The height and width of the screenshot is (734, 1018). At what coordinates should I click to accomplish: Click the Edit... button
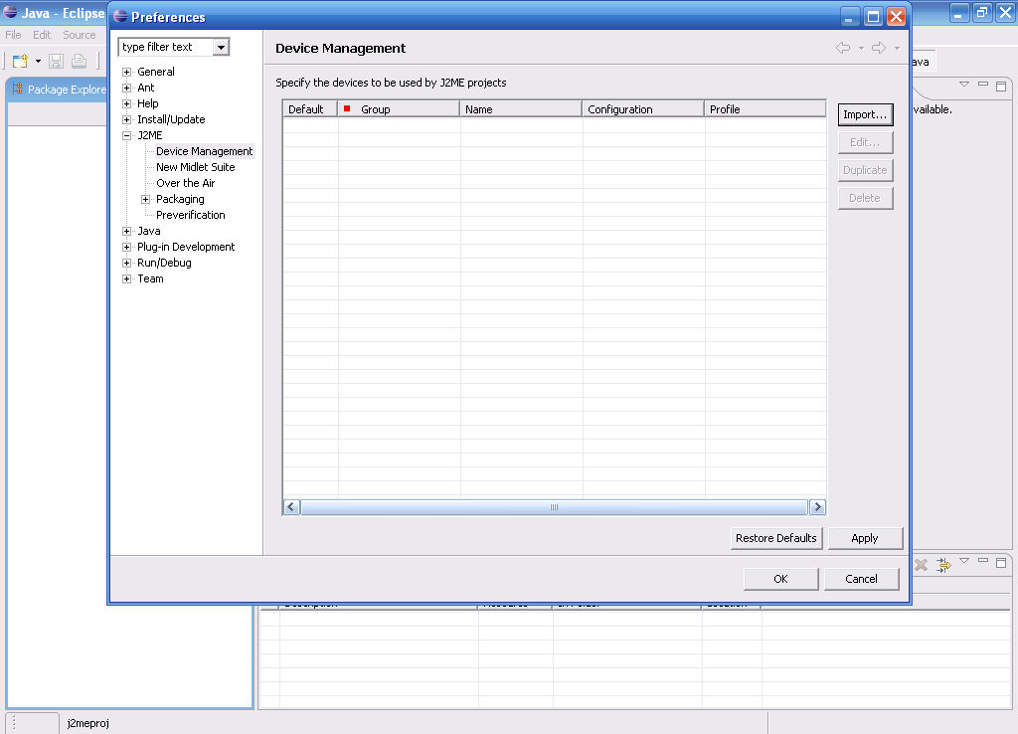(x=866, y=142)
